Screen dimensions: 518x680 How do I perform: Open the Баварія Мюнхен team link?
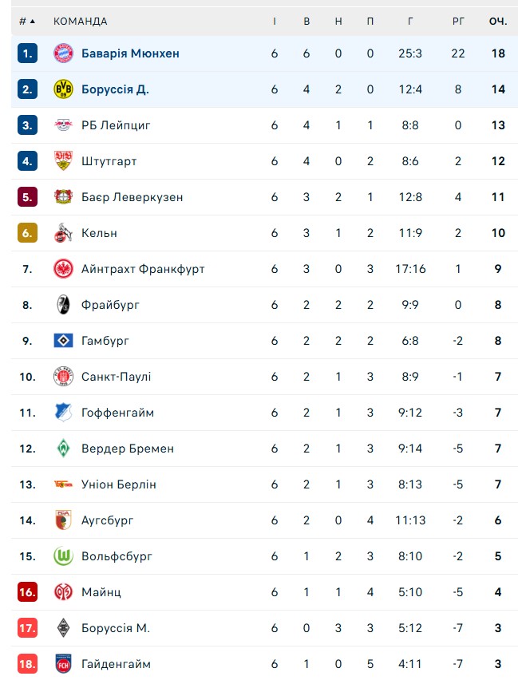point(130,53)
